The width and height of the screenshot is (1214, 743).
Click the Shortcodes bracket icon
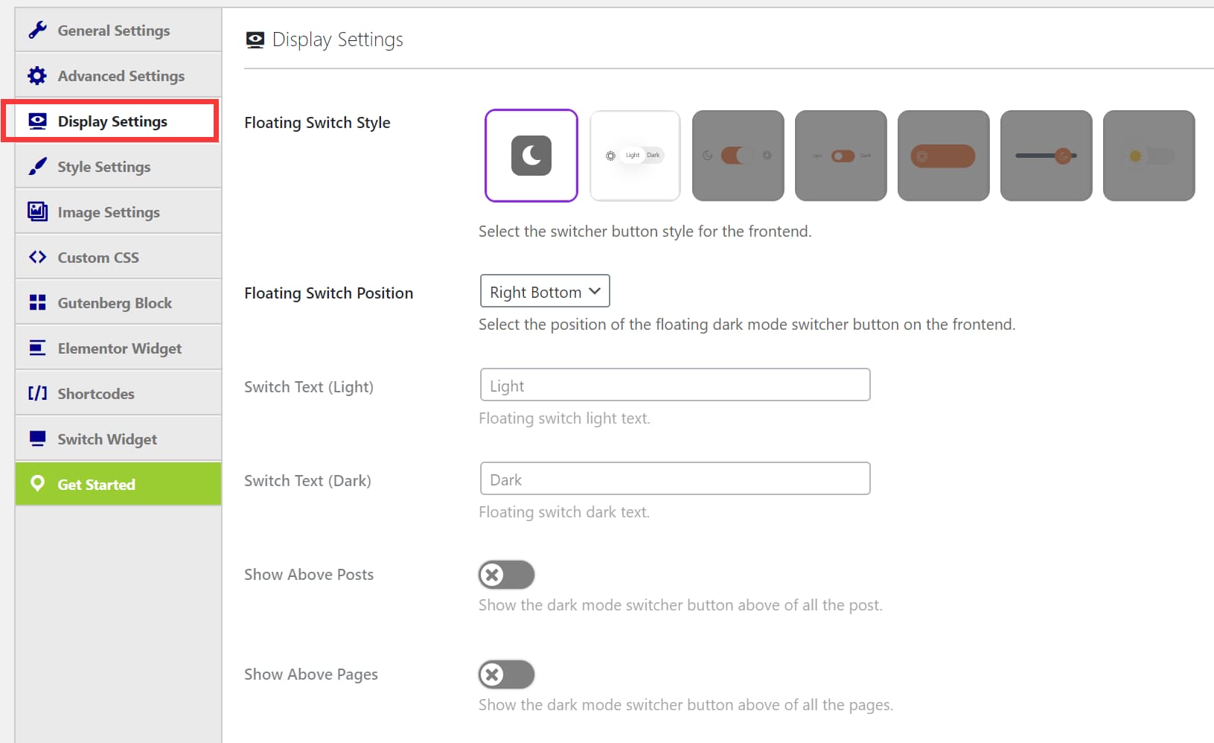click(x=37, y=394)
